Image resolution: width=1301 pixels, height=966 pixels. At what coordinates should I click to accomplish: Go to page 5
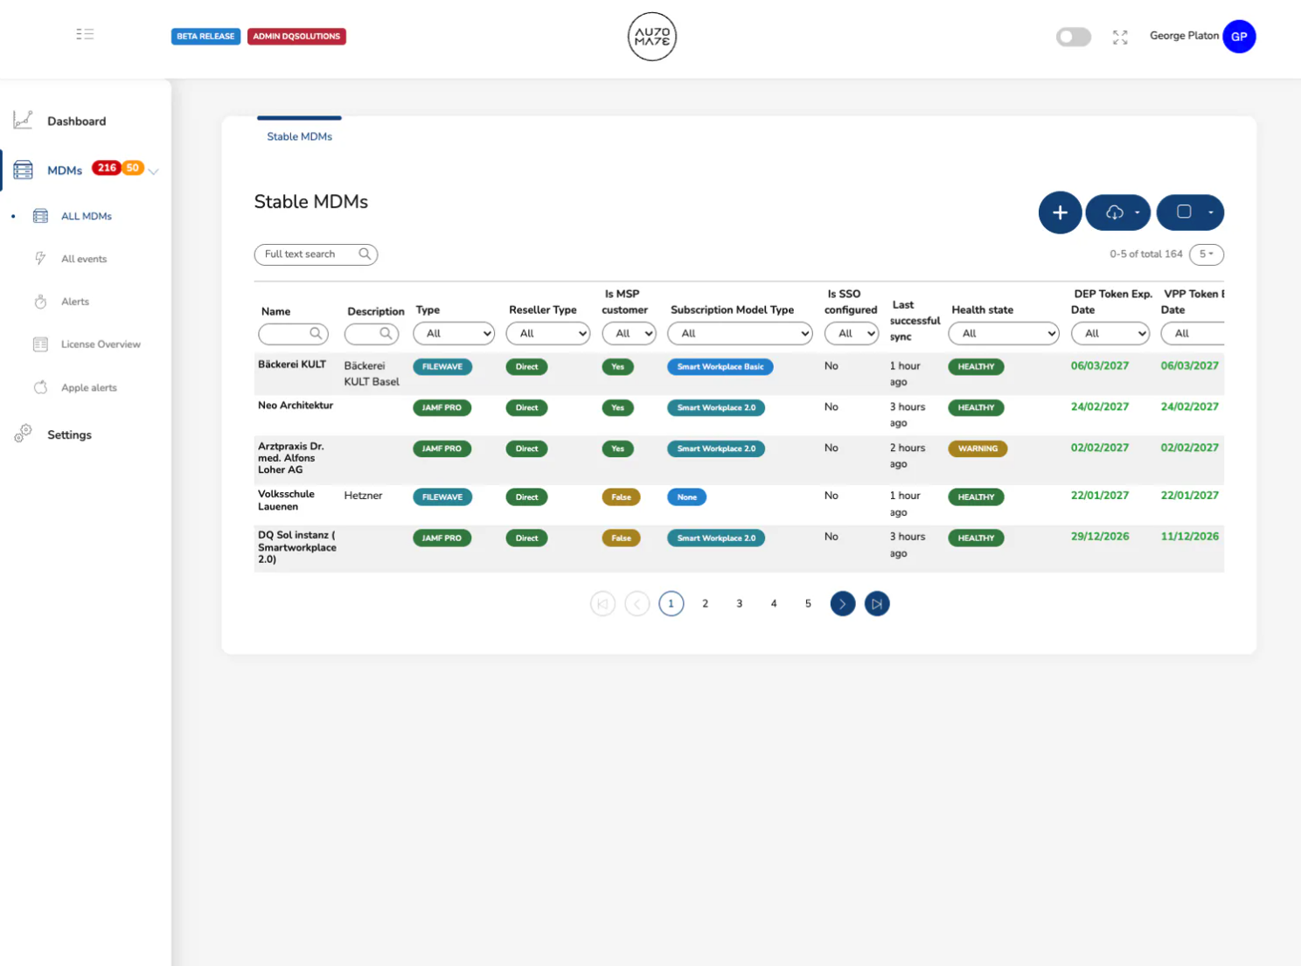click(x=808, y=604)
